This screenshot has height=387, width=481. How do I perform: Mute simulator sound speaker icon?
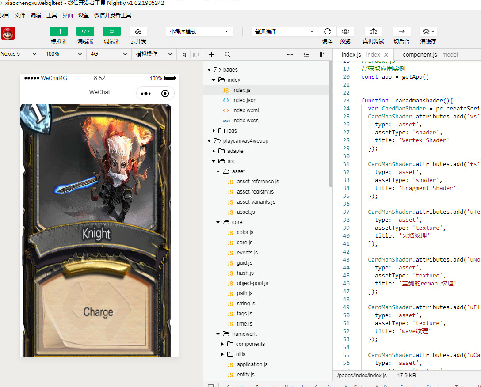tap(184, 54)
